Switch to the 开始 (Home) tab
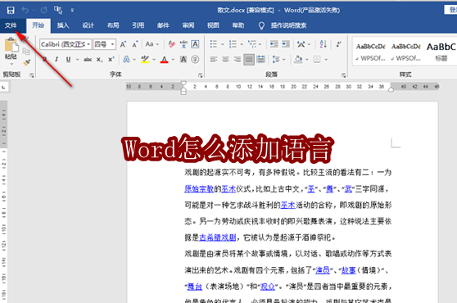This screenshot has height=303, width=457. coord(38,25)
